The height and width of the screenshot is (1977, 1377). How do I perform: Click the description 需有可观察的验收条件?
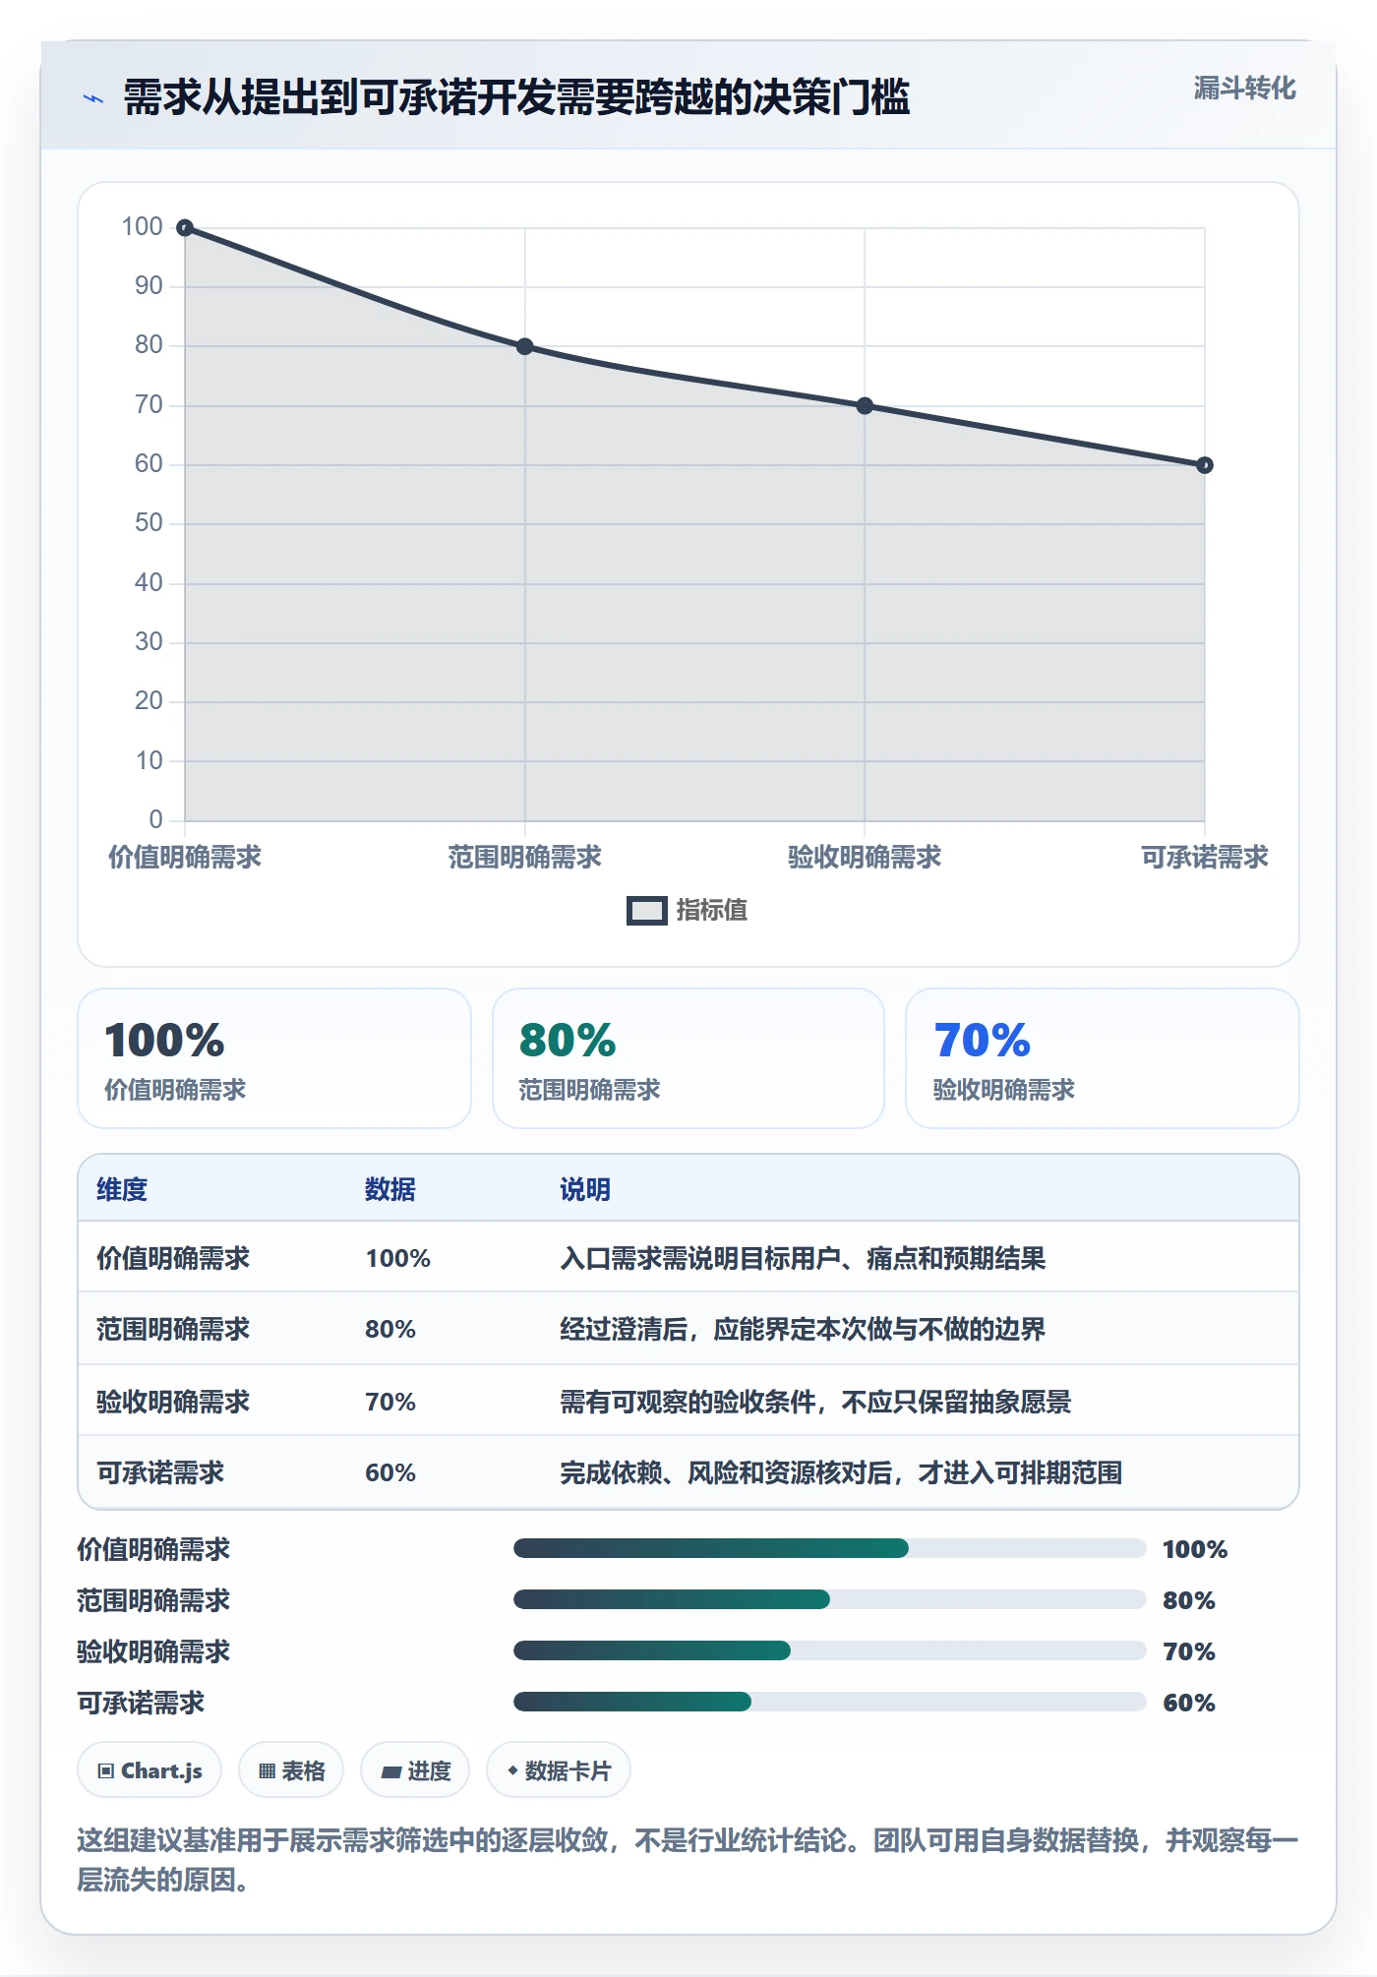pyautogui.click(x=815, y=1402)
